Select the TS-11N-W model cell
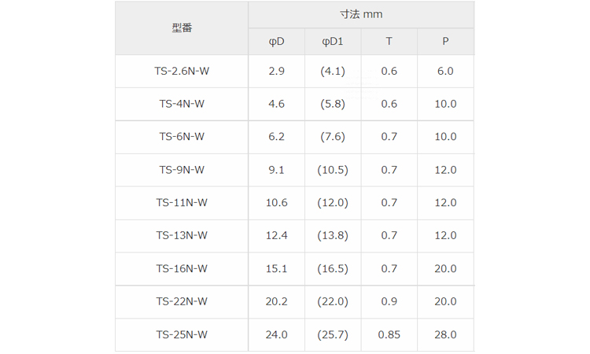The image size is (590, 354). click(x=182, y=203)
